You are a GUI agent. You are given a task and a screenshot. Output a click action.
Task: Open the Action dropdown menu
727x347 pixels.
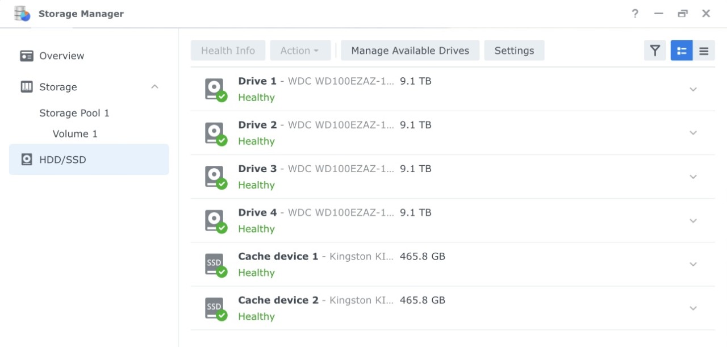300,50
